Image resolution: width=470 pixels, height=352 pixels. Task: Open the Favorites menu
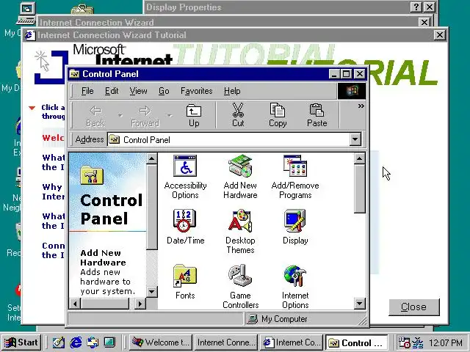196,91
